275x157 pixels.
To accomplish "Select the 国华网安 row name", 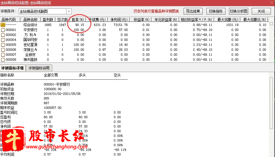I will [31, 40].
